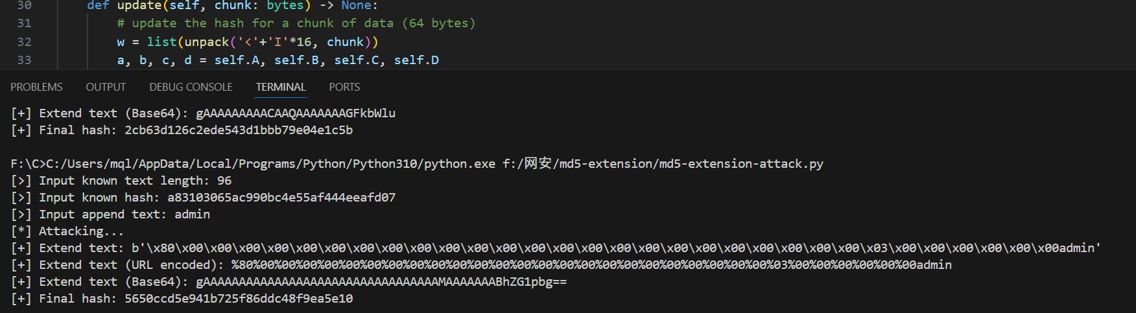Click the known hash a83103065ac990bc4e55af444eeafd07

point(281,198)
